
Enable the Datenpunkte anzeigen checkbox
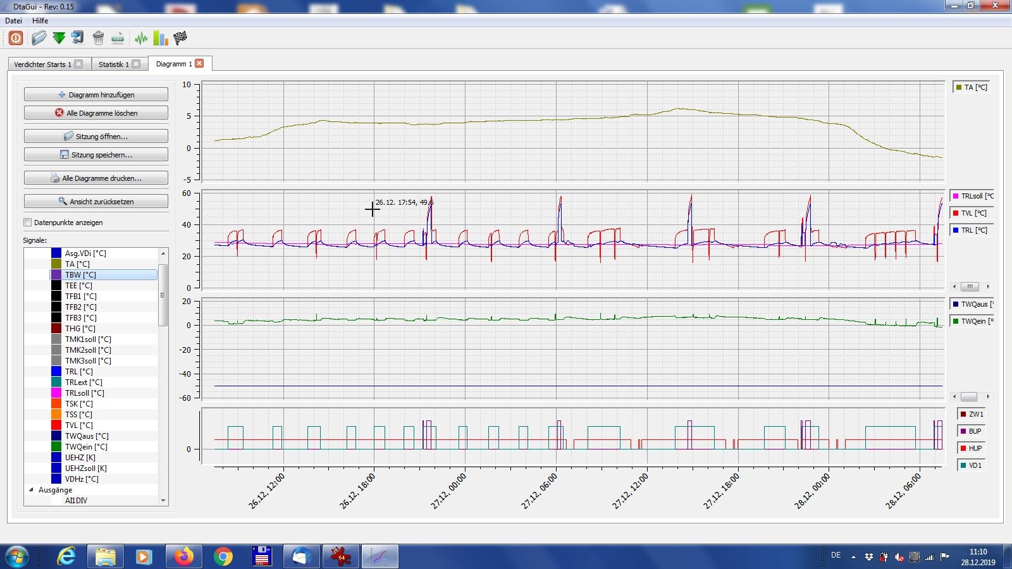(x=28, y=223)
